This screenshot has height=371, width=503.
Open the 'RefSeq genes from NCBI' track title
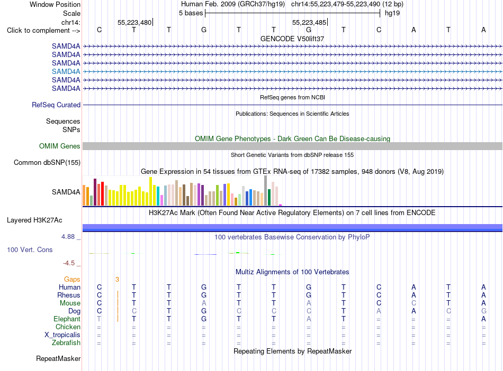click(x=292, y=97)
